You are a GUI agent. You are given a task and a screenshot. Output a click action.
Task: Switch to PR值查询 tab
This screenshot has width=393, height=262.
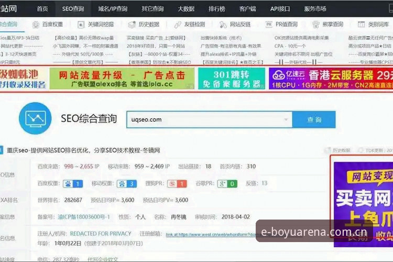(x=287, y=24)
